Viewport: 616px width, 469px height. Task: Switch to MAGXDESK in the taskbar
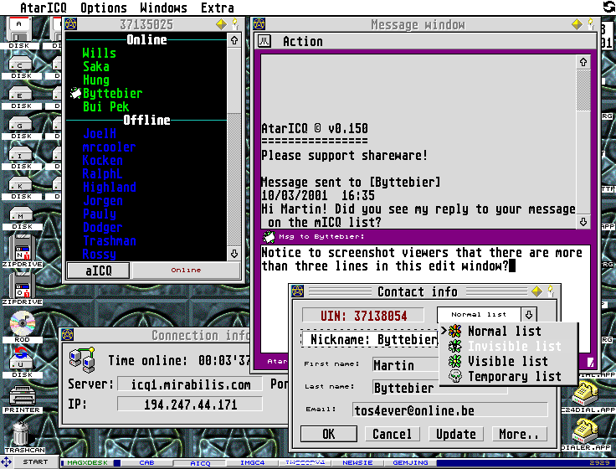coord(87,462)
